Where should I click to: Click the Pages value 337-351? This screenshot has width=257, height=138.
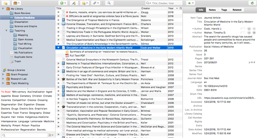coord(209,59)
